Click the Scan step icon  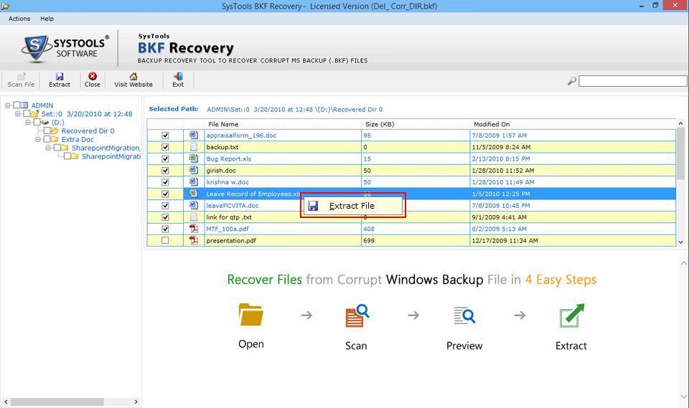pyautogui.click(x=357, y=315)
